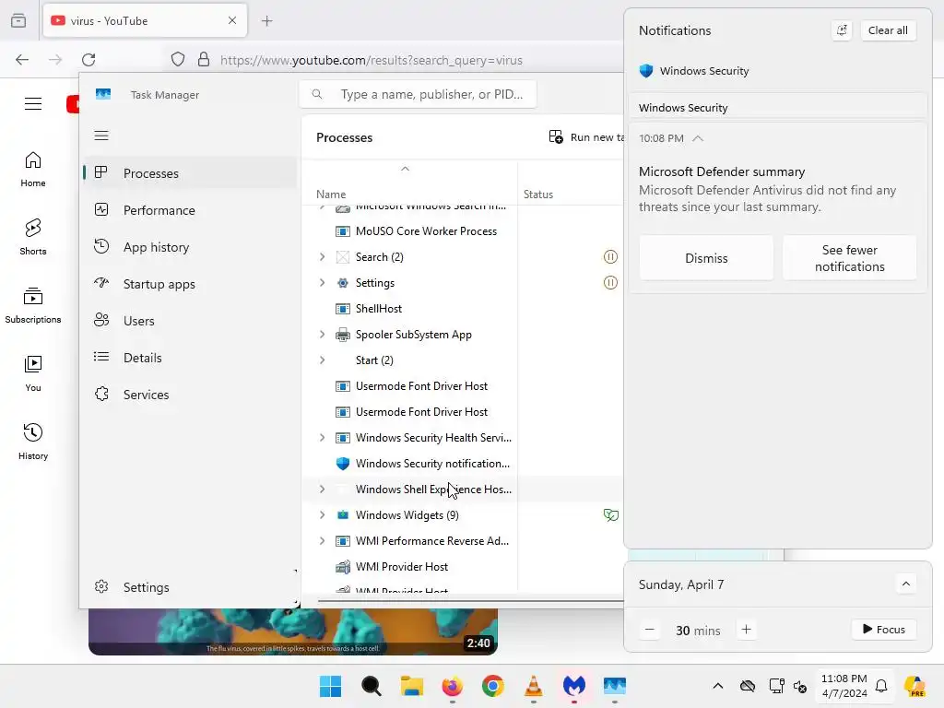Sort processes by Status column
The image size is (944, 708).
(538, 195)
